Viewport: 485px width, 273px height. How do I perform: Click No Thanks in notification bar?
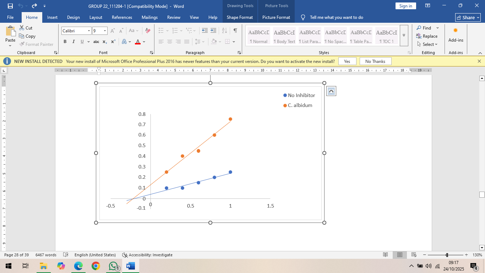click(375, 61)
